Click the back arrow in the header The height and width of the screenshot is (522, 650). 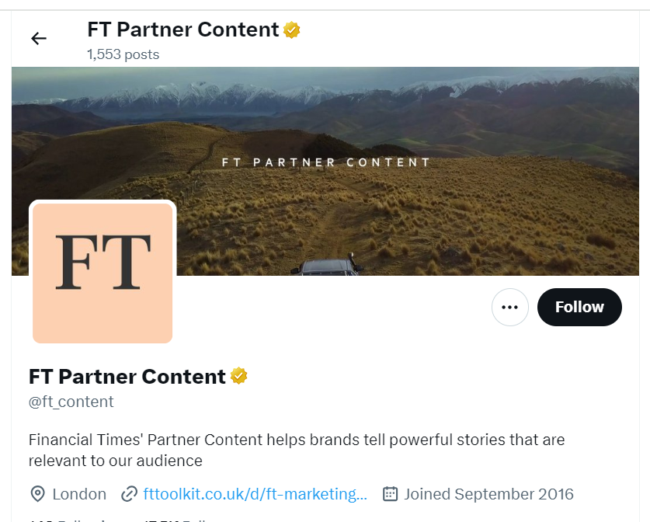click(x=39, y=38)
